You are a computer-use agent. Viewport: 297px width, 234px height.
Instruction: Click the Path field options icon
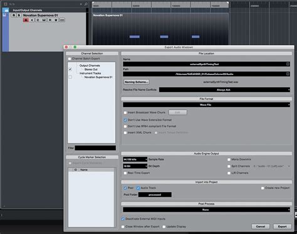[288, 74]
